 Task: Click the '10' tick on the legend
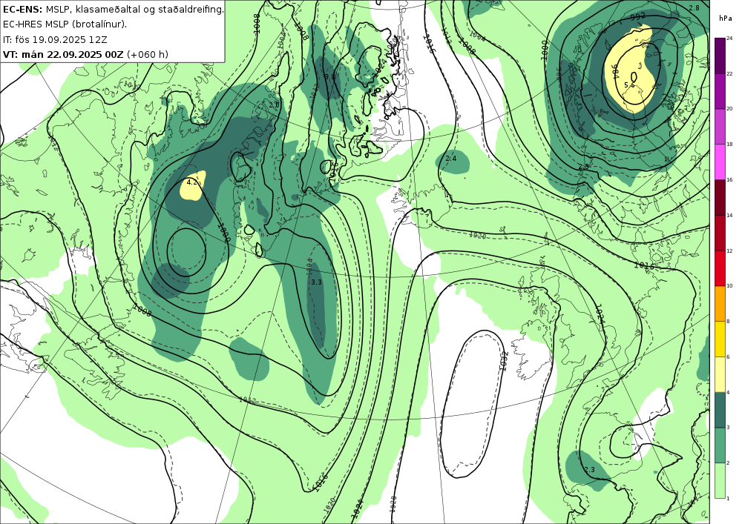tap(729, 286)
